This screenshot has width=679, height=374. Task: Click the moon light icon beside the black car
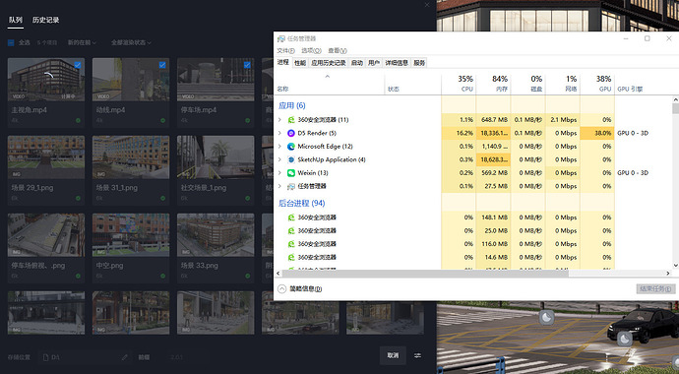(625, 338)
